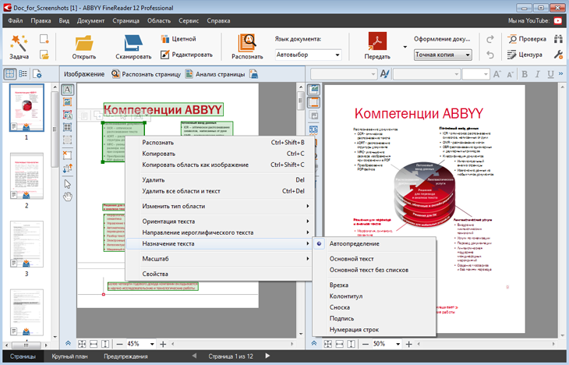This screenshot has height=365, width=569.
Task: Open image editor via Редактировать
Action: pos(186,55)
